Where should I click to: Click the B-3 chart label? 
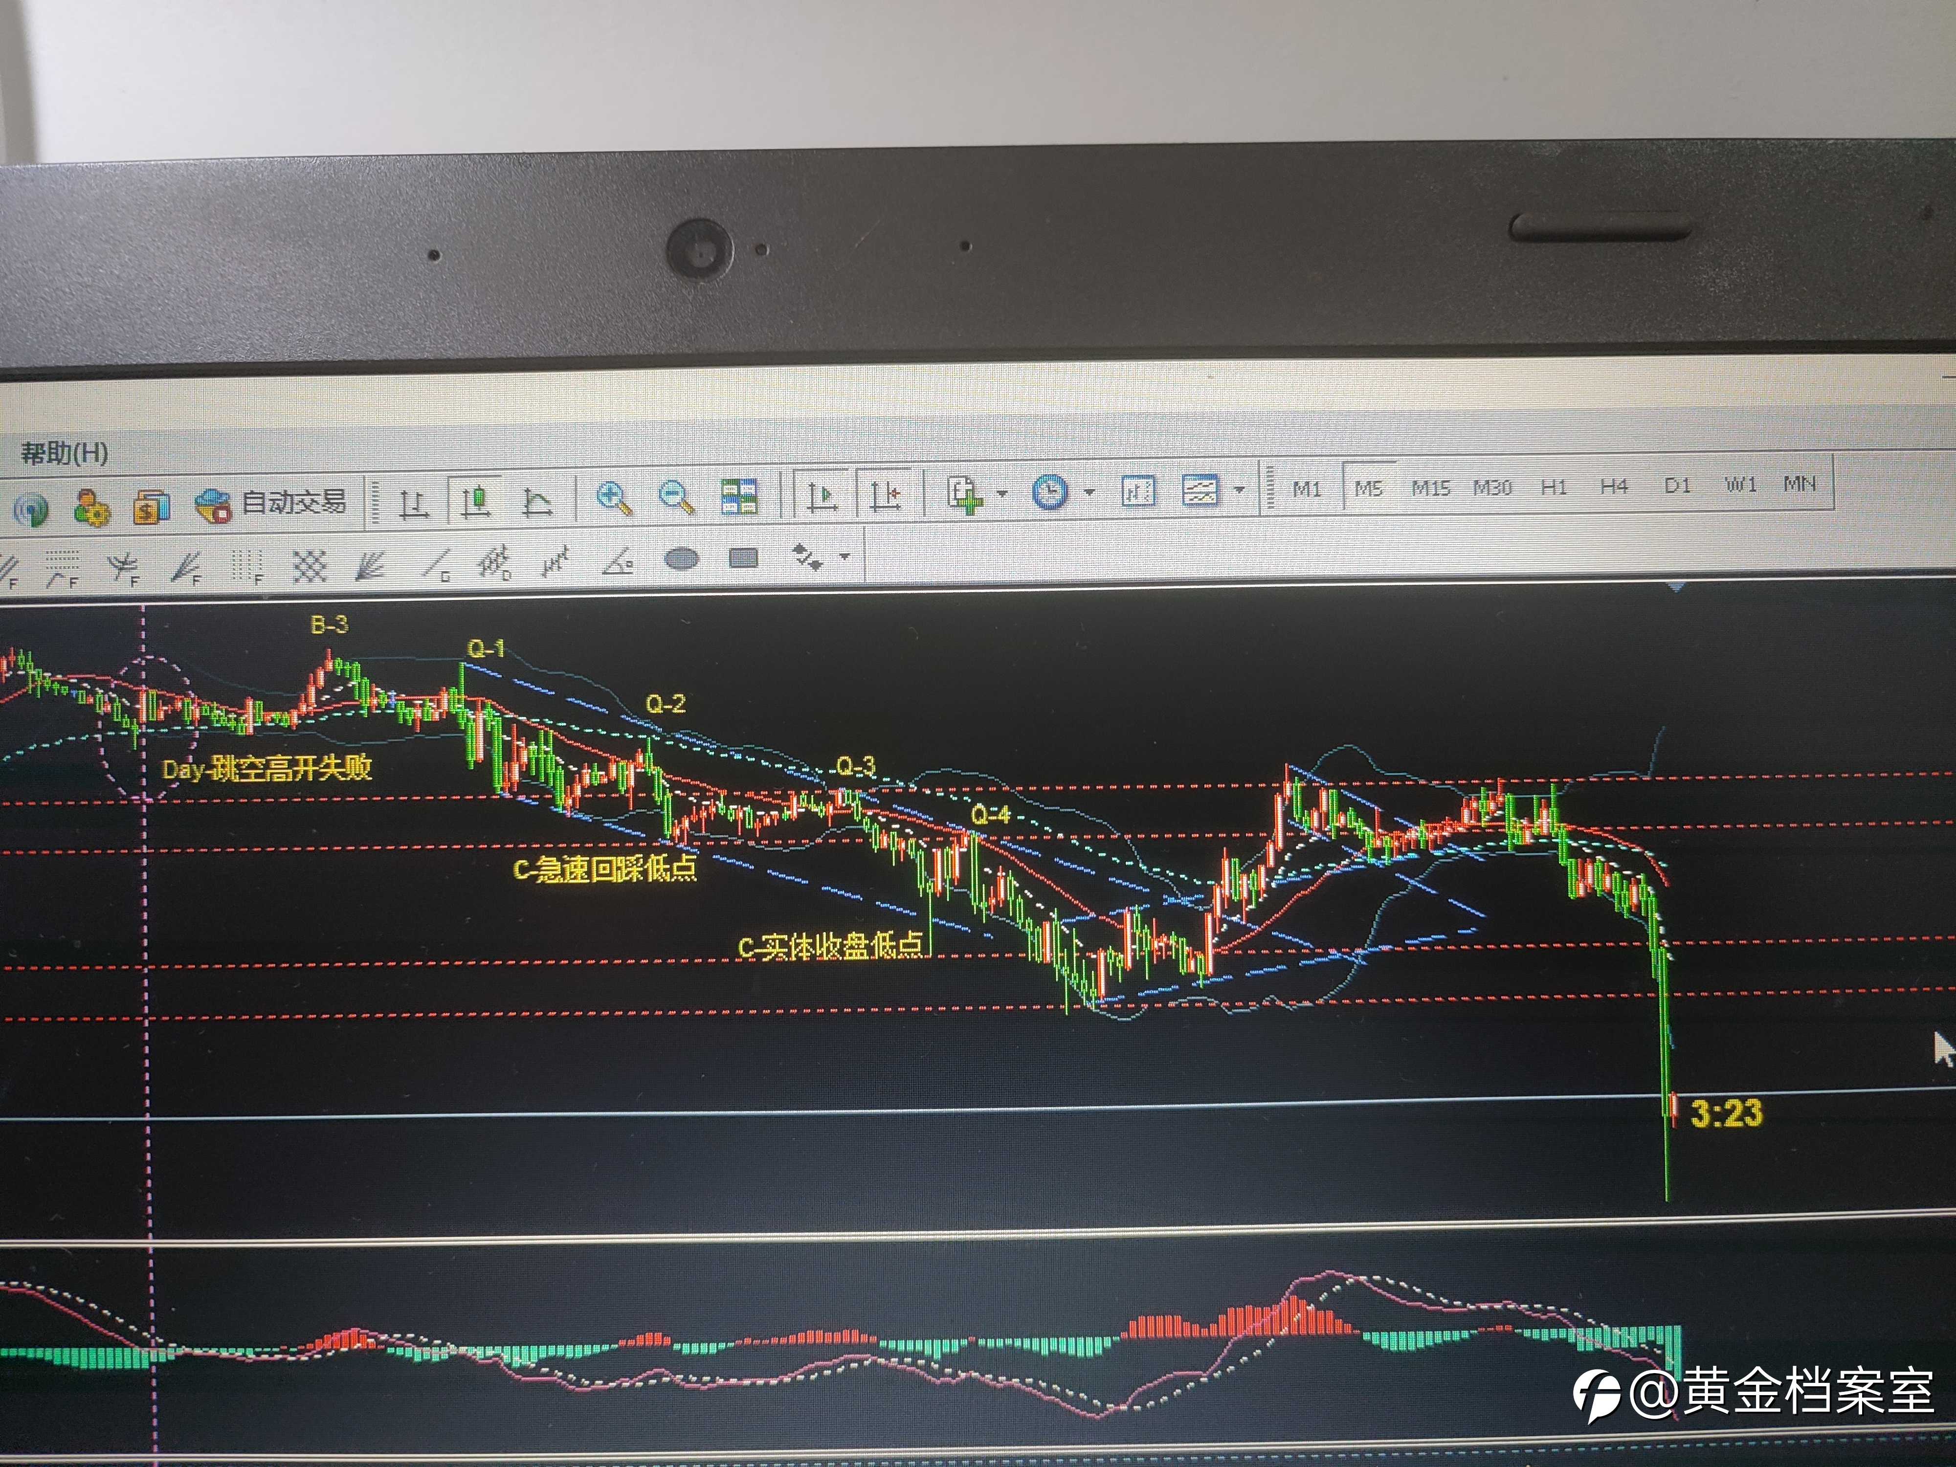click(330, 625)
